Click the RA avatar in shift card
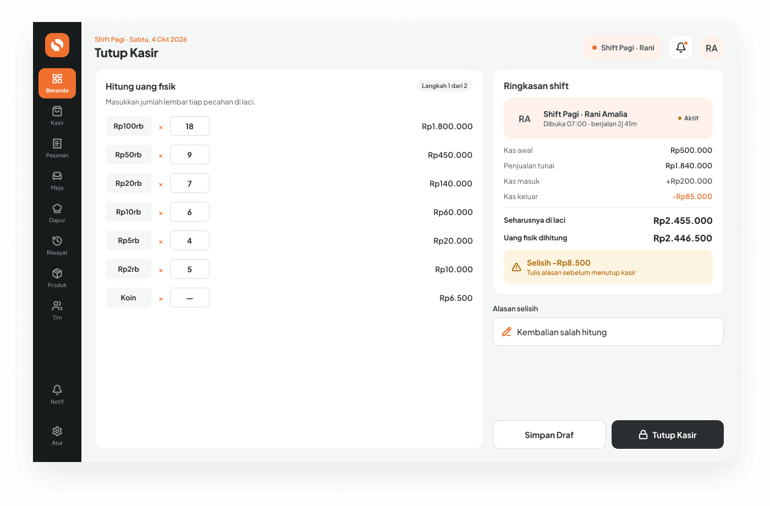This screenshot has height=506, width=770. click(x=525, y=119)
